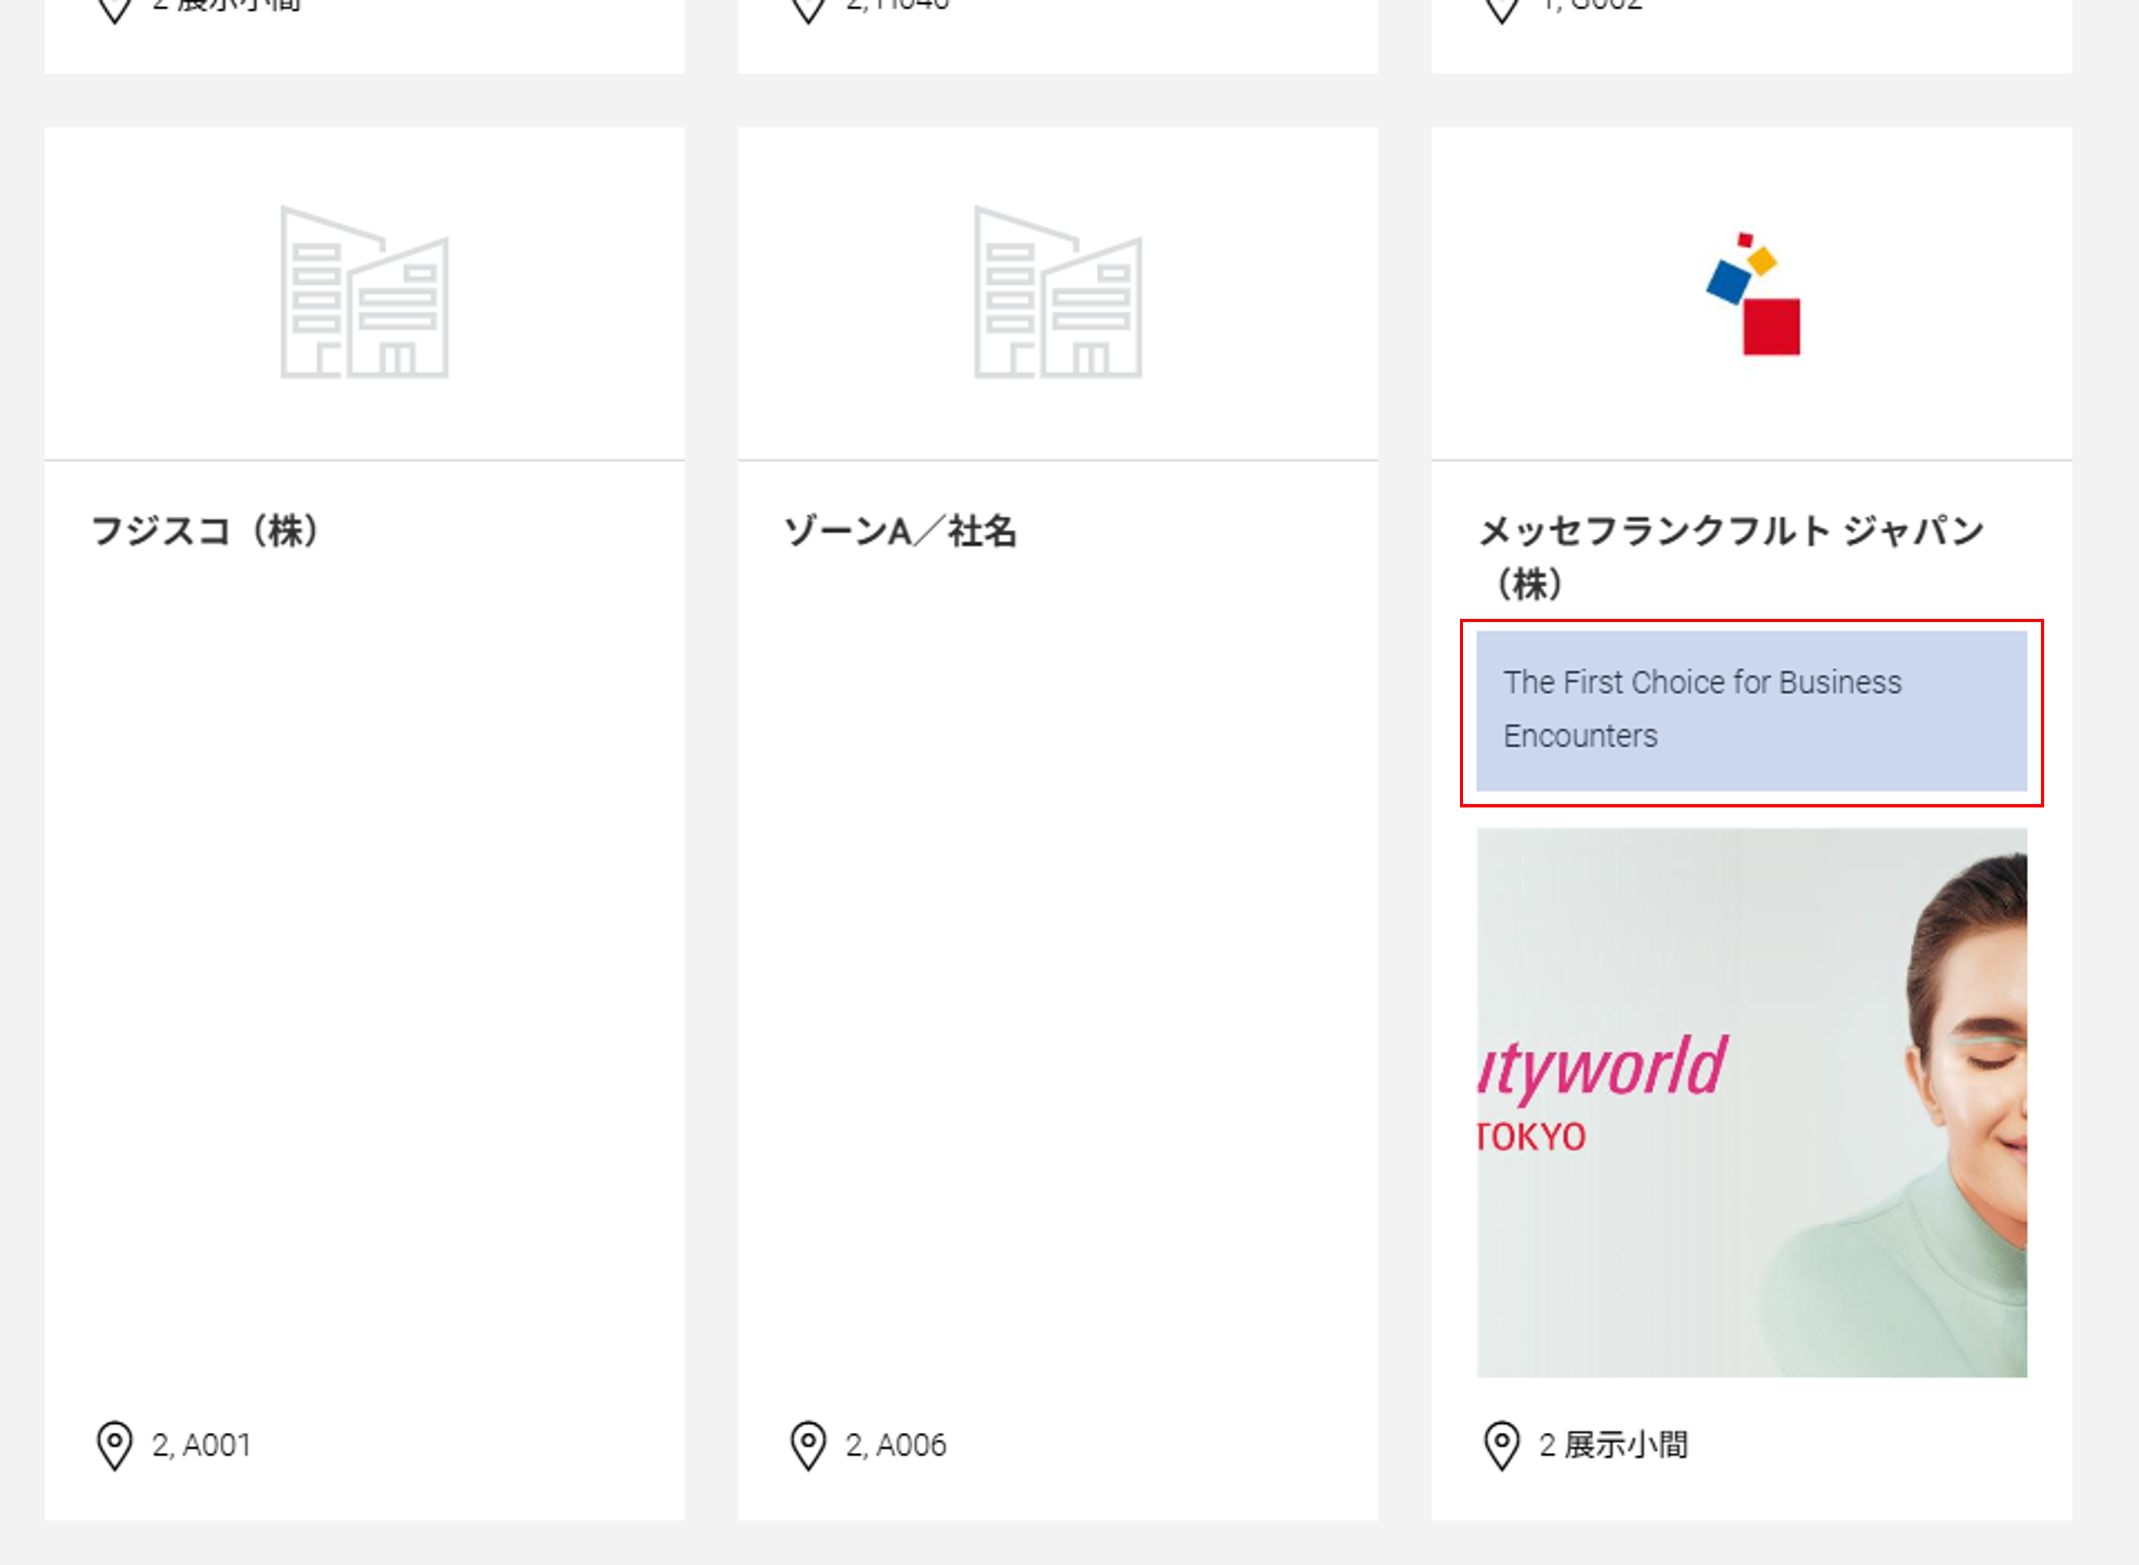
Task: Click cut-off pin icon in top-left card
Action: [x=115, y=10]
